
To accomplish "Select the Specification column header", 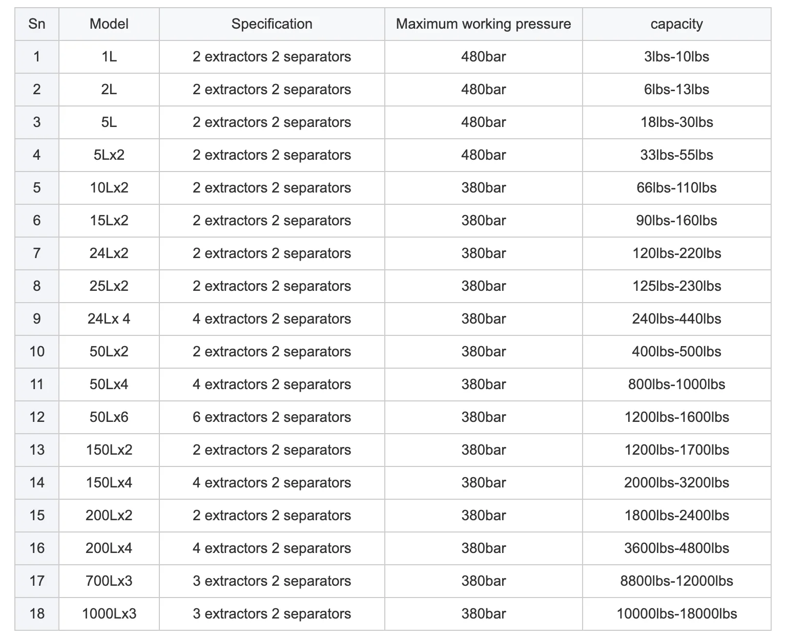I will pos(272,24).
